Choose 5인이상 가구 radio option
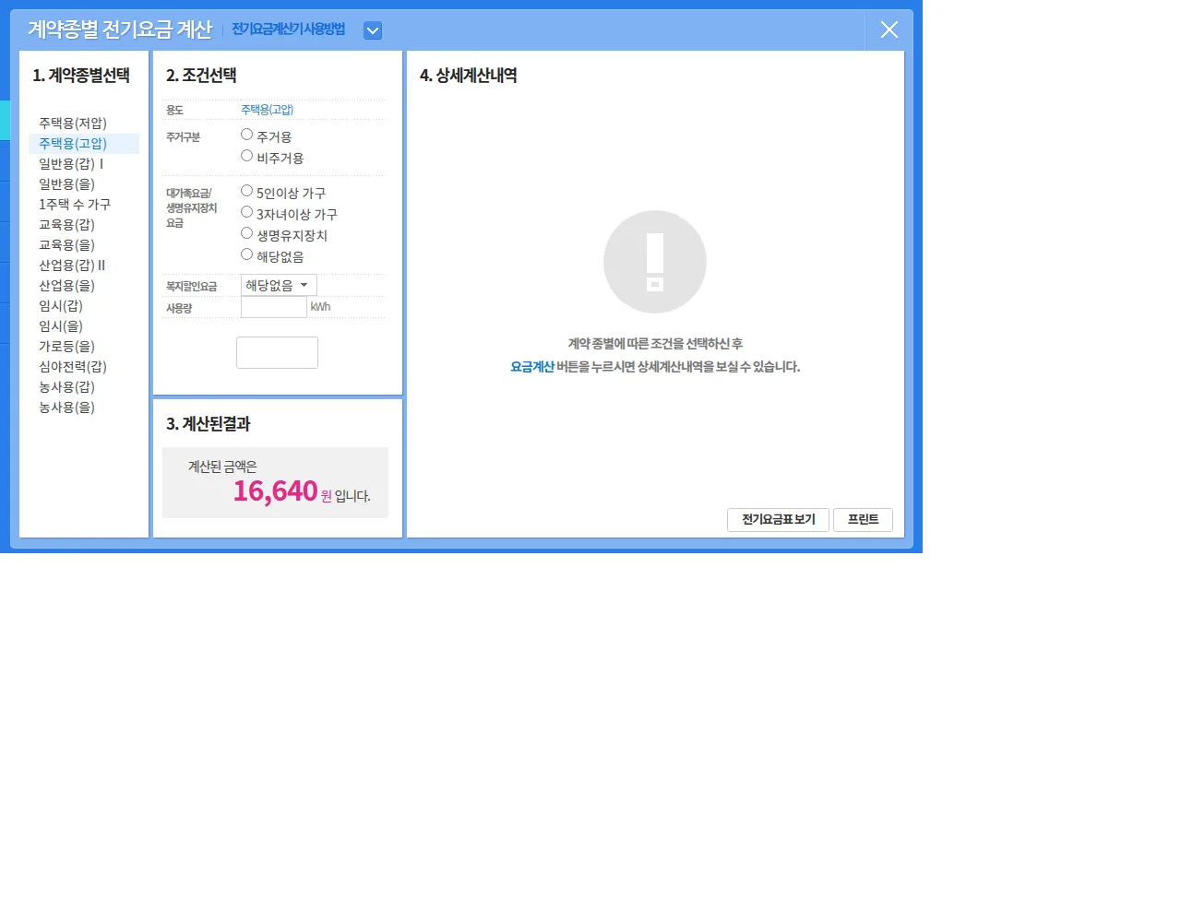 [246, 191]
